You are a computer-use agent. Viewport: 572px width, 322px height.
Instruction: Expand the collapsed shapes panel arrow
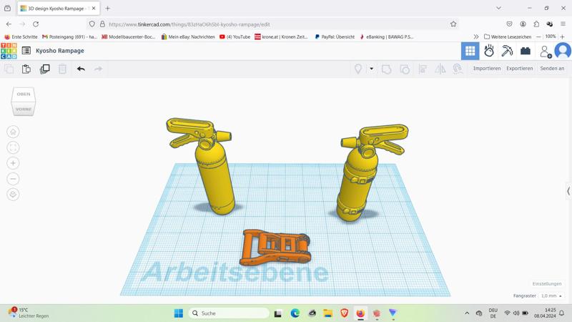(x=568, y=191)
